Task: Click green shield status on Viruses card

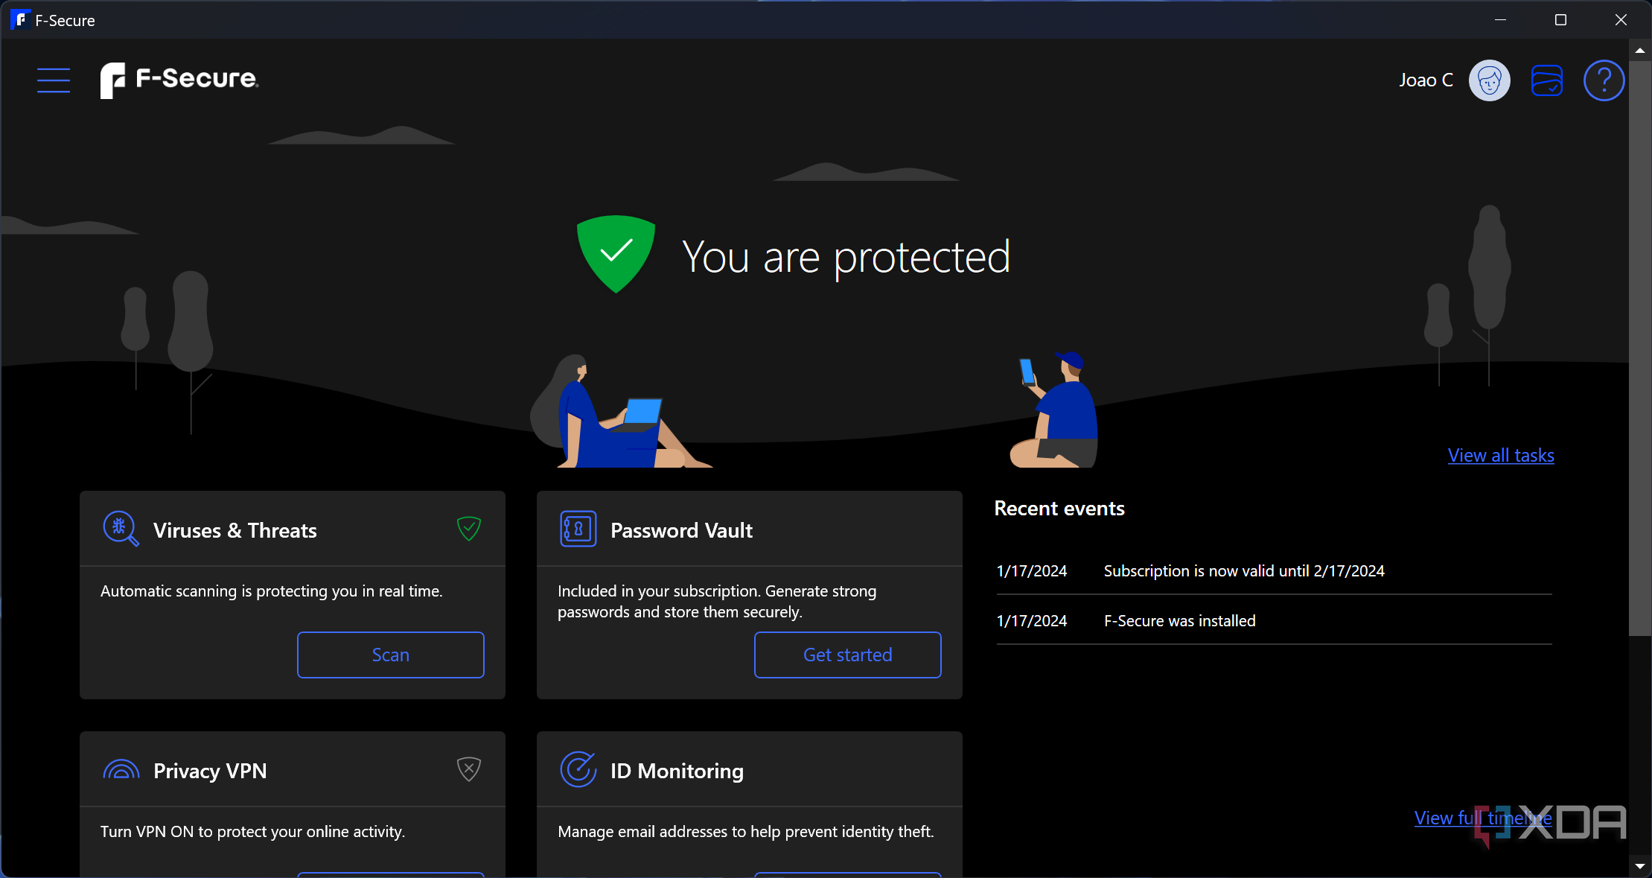Action: [x=469, y=529]
